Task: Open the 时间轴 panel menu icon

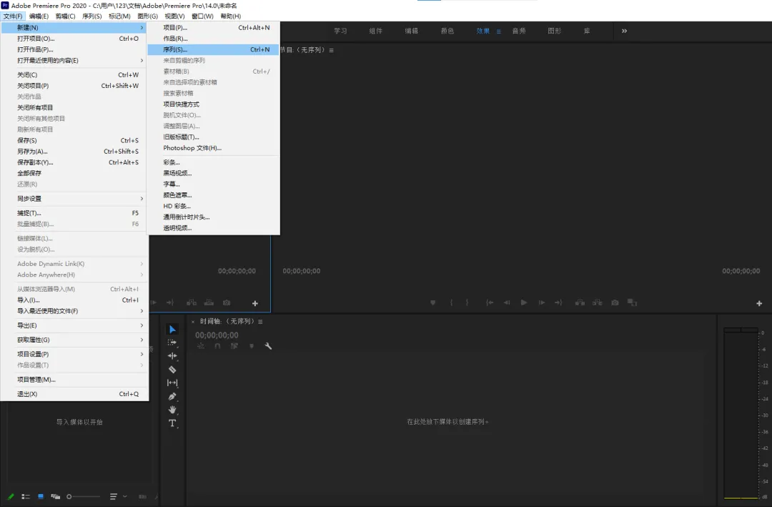Action: (x=260, y=322)
